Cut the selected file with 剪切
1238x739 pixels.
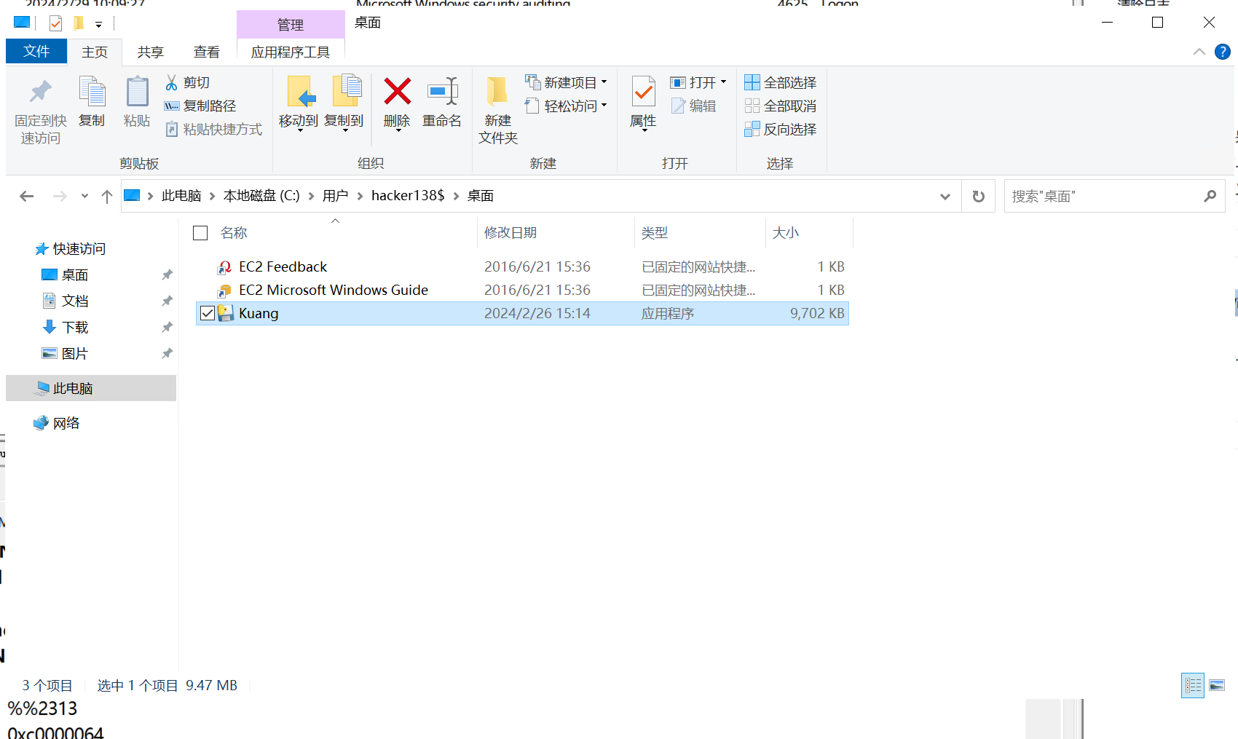coord(187,83)
